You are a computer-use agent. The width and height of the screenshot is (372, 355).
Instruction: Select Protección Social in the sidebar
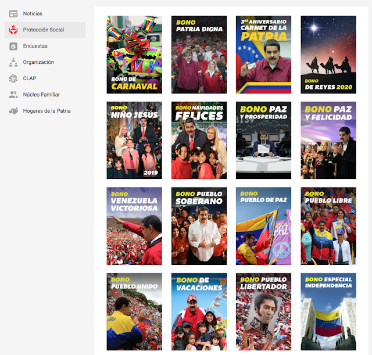(44, 30)
